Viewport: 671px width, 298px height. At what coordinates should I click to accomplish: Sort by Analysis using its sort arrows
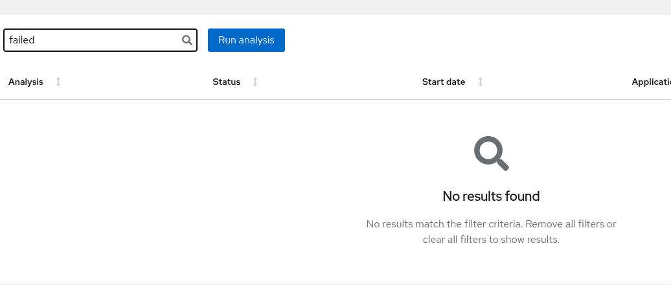pyautogui.click(x=58, y=82)
